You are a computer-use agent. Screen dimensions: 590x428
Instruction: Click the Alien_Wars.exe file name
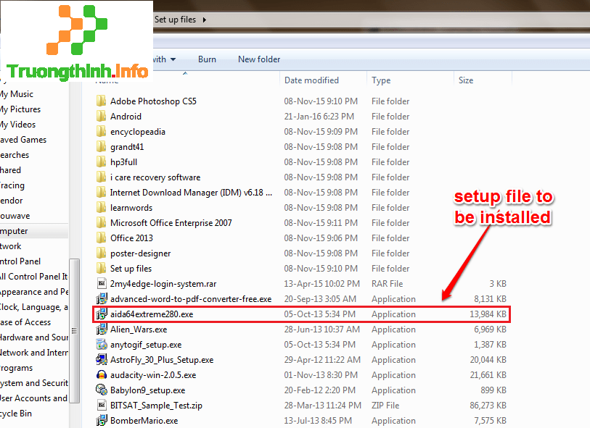pyautogui.click(x=139, y=330)
